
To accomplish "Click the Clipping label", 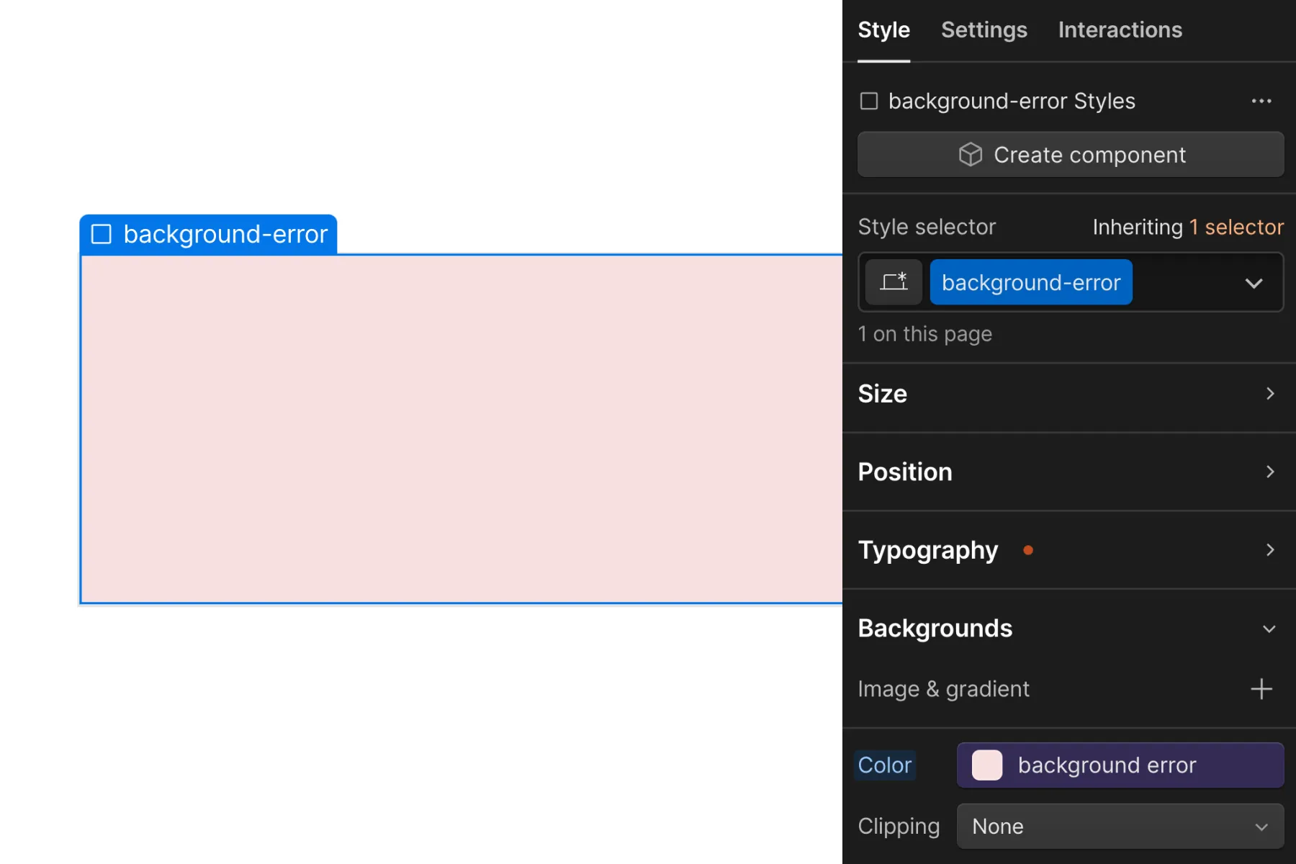I will point(899,827).
